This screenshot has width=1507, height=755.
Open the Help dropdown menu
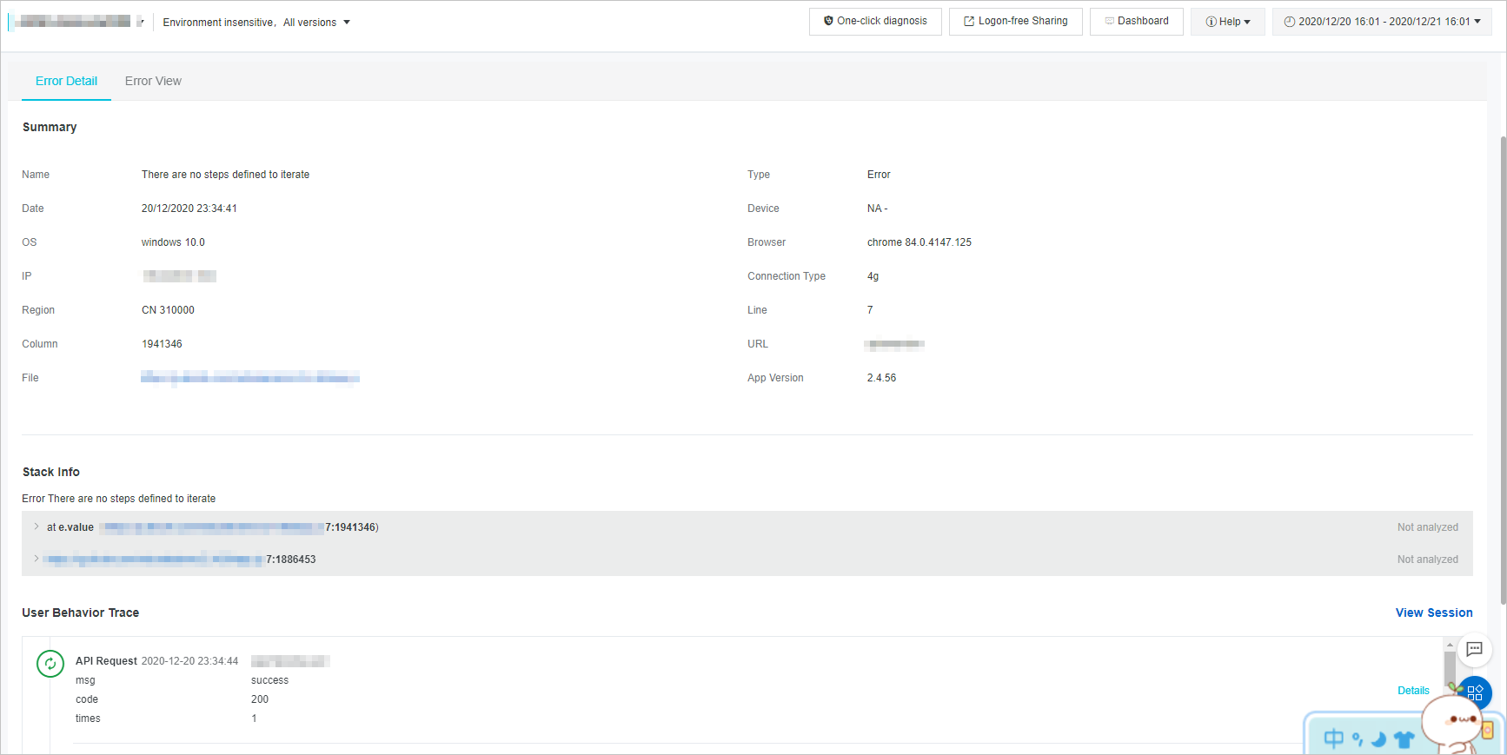coord(1228,22)
